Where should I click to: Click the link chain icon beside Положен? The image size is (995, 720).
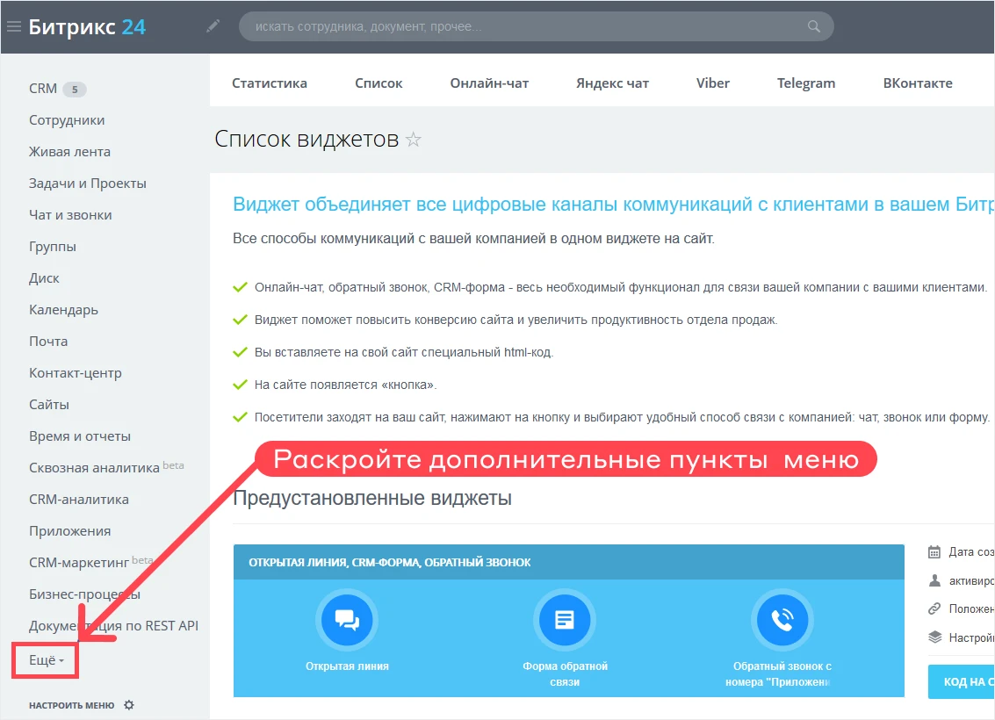pos(934,609)
